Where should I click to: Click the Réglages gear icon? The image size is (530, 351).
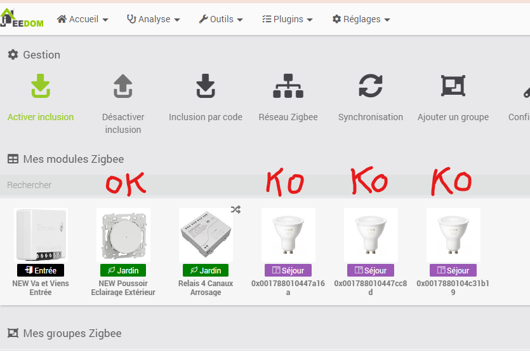click(336, 19)
